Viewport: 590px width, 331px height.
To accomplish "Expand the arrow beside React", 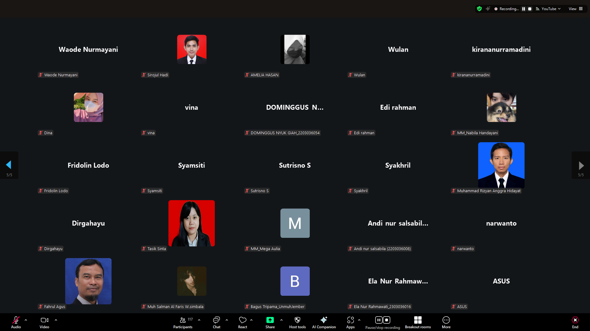I will pyautogui.click(x=251, y=320).
